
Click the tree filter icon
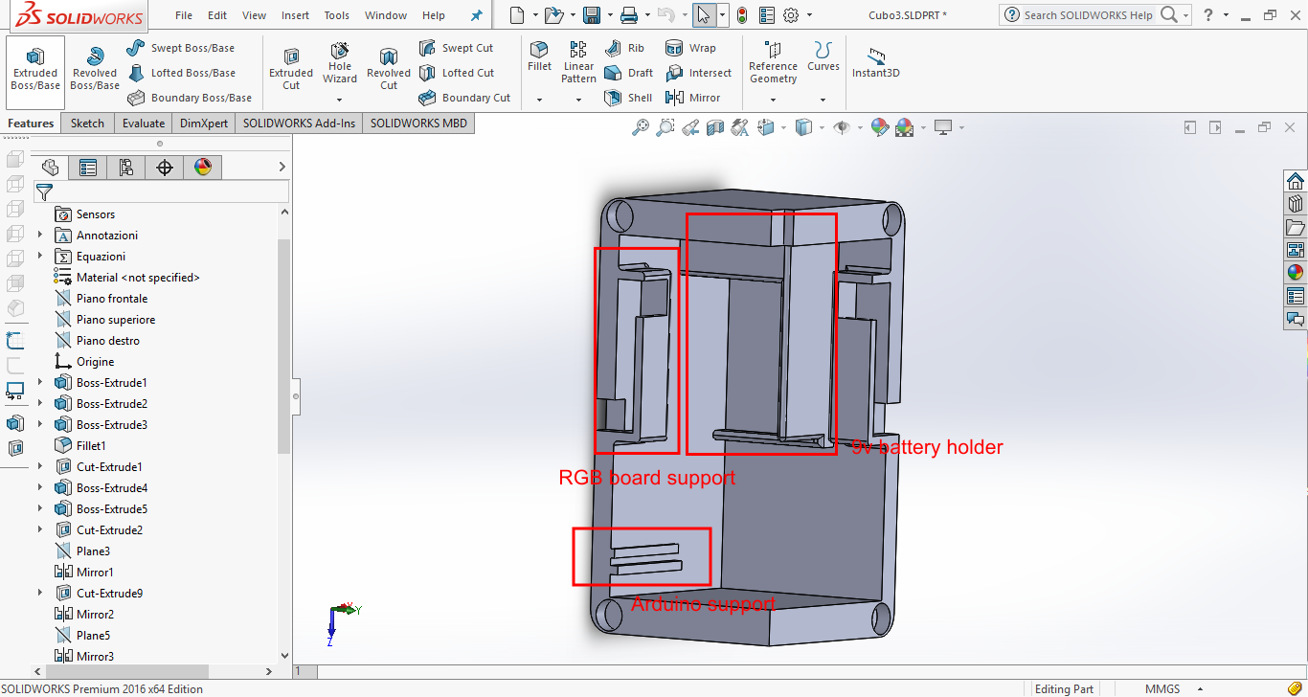click(x=44, y=192)
